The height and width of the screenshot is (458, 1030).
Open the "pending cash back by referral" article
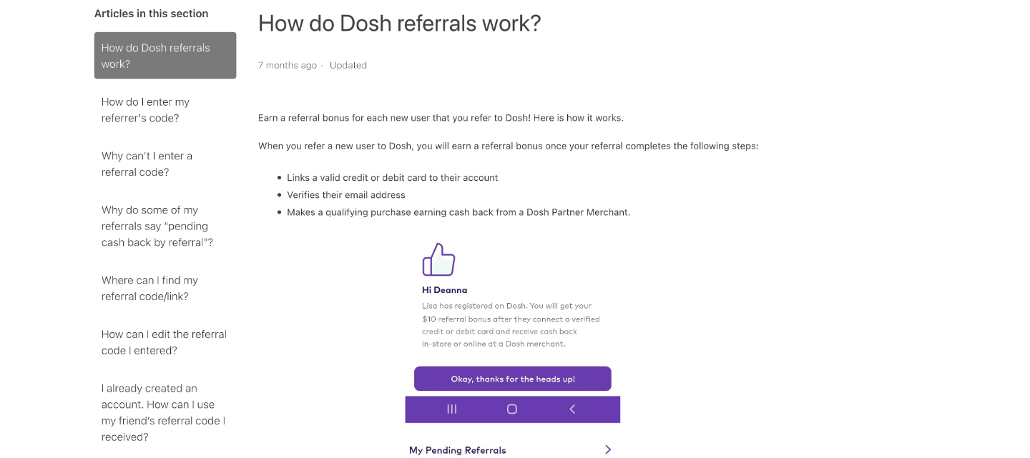click(x=157, y=226)
